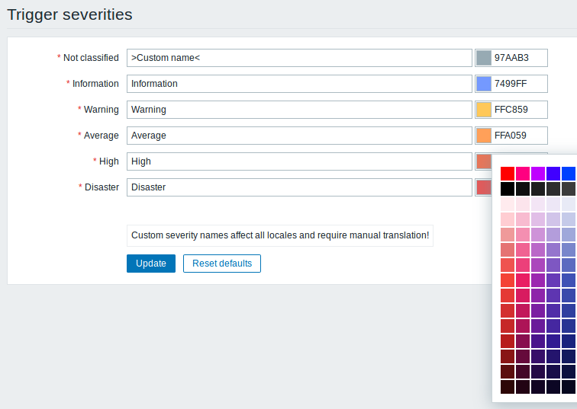Focus the Warning name input field
Screen dimensions: 577x409
pos(299,110)
